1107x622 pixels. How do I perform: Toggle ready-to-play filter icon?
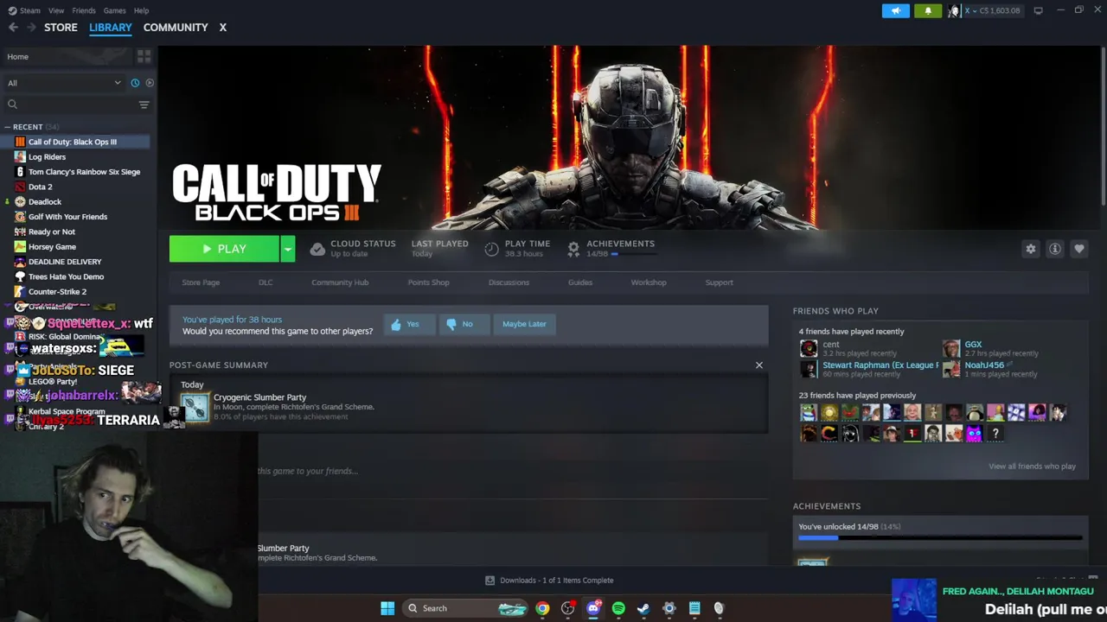click(x=150, y=83)
